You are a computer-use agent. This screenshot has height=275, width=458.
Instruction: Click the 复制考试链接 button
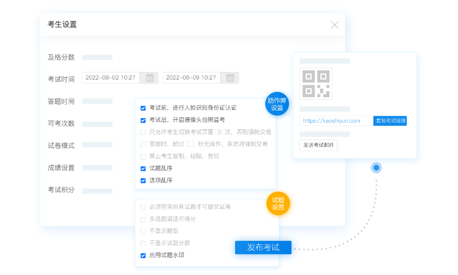tap(390, 121)
